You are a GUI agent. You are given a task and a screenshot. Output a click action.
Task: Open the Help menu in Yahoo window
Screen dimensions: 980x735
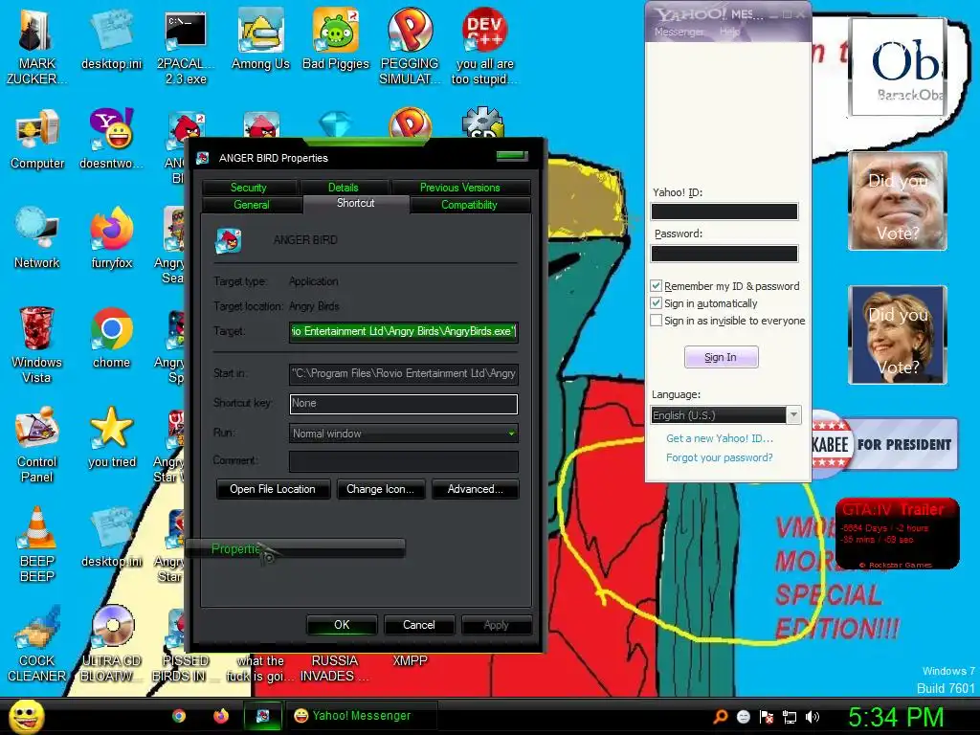click(x=728, y=32)
